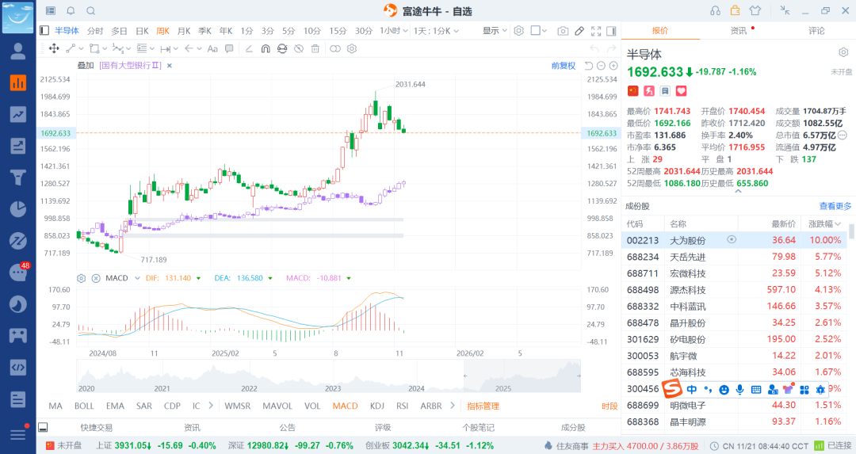This screenshot has width=856, height=454.
Task: Collapse quote details chevron below 历史最低
Action: 738,192
